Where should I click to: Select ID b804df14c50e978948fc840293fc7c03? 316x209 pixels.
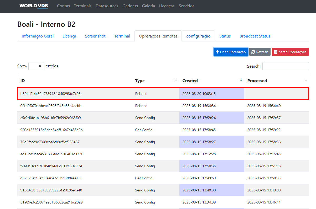pos(50,94)
